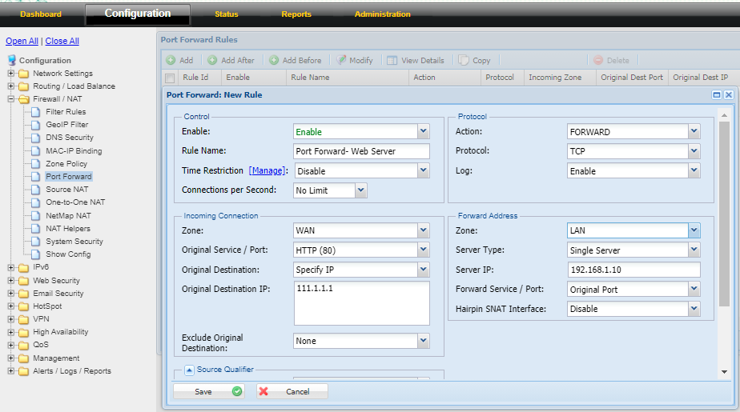Collapse the Source Qualifier section

(190, 370)
